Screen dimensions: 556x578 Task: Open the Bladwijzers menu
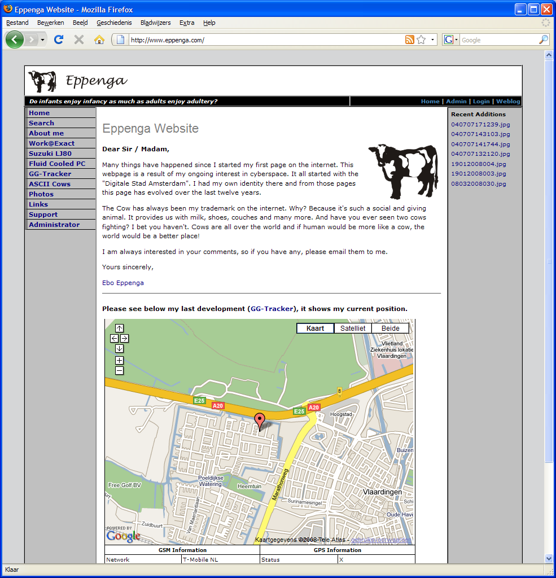156,23
